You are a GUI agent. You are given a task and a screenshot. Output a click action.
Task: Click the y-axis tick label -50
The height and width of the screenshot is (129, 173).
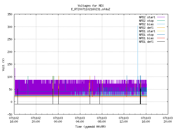pos(10,114)
